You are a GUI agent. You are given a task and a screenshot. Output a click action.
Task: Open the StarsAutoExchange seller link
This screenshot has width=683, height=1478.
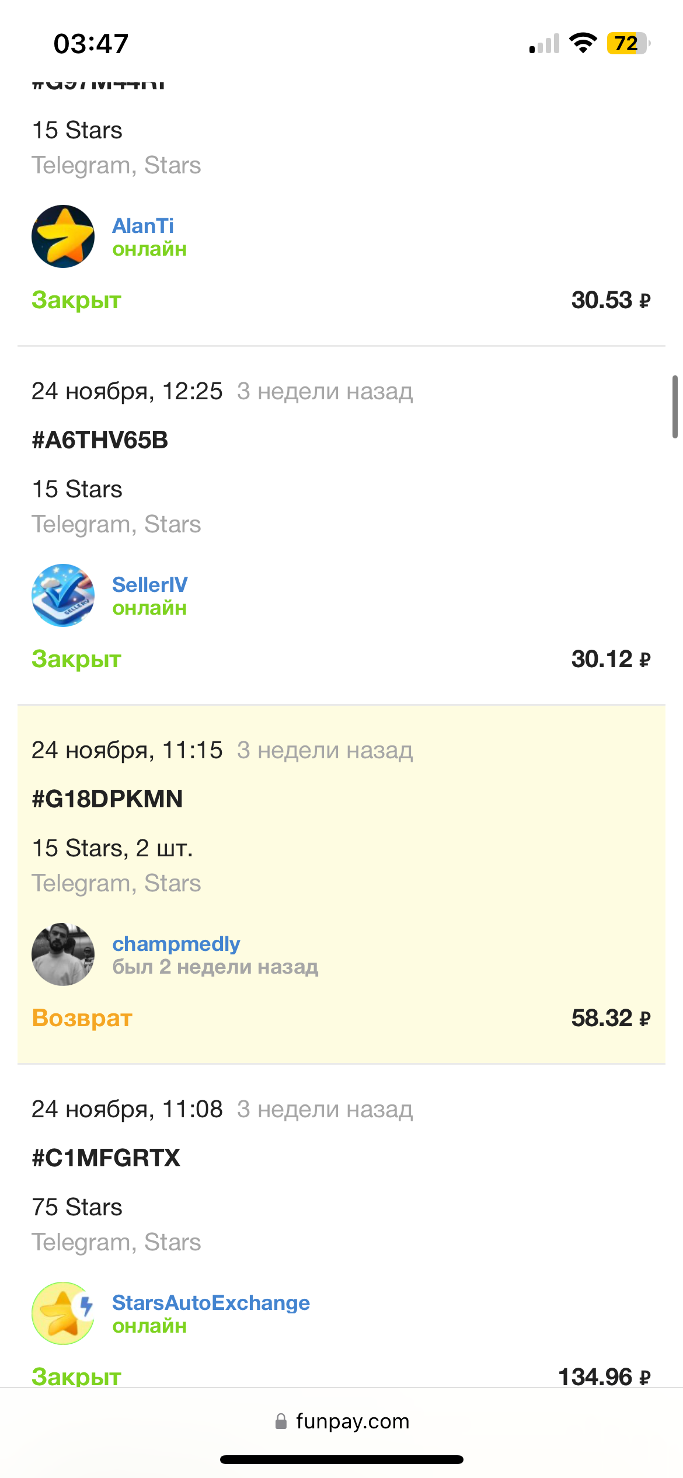(x=211, y=1302)
